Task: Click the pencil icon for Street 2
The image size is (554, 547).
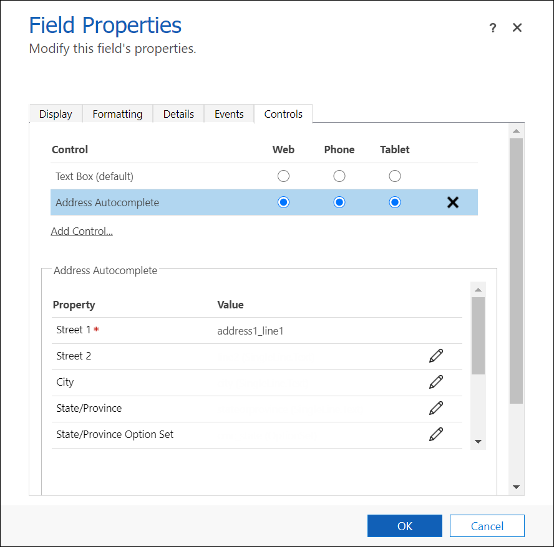Action: (436, 356)
